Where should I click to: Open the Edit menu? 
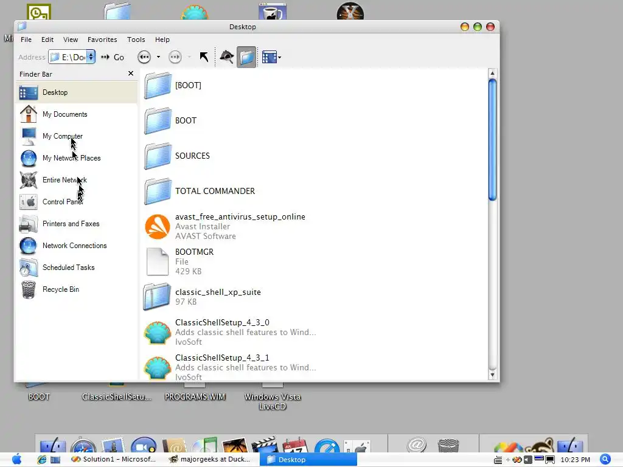(47, 40)
